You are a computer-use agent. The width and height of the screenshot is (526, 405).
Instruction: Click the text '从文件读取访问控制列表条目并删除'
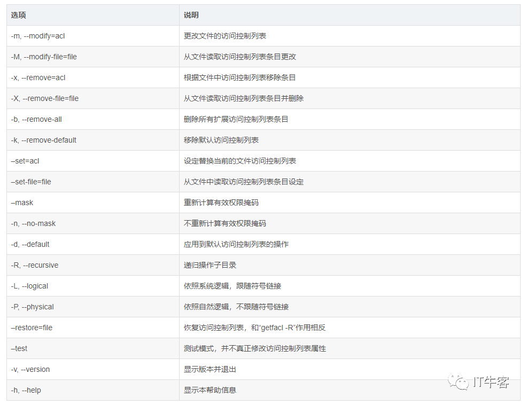(244, 98)
